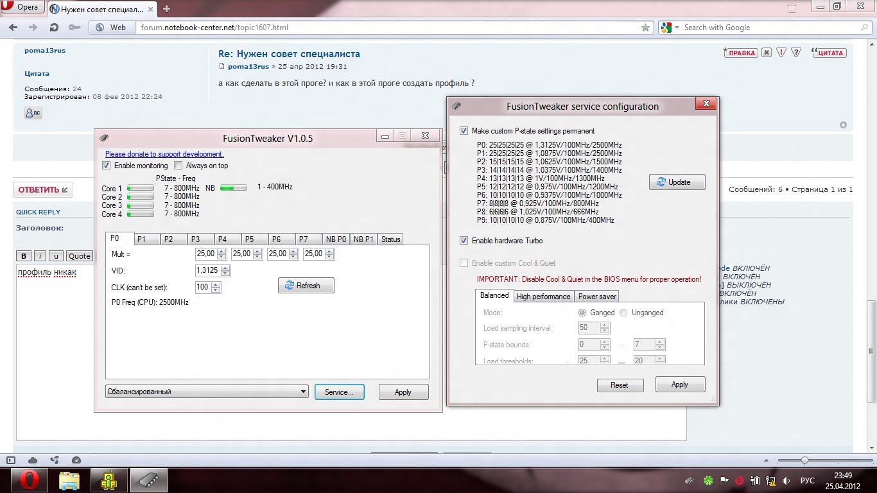The height and width of the screenshot is (493, 877).
Task: Open the Сбалансированный power plan dropdown
Action: [207, 392]
